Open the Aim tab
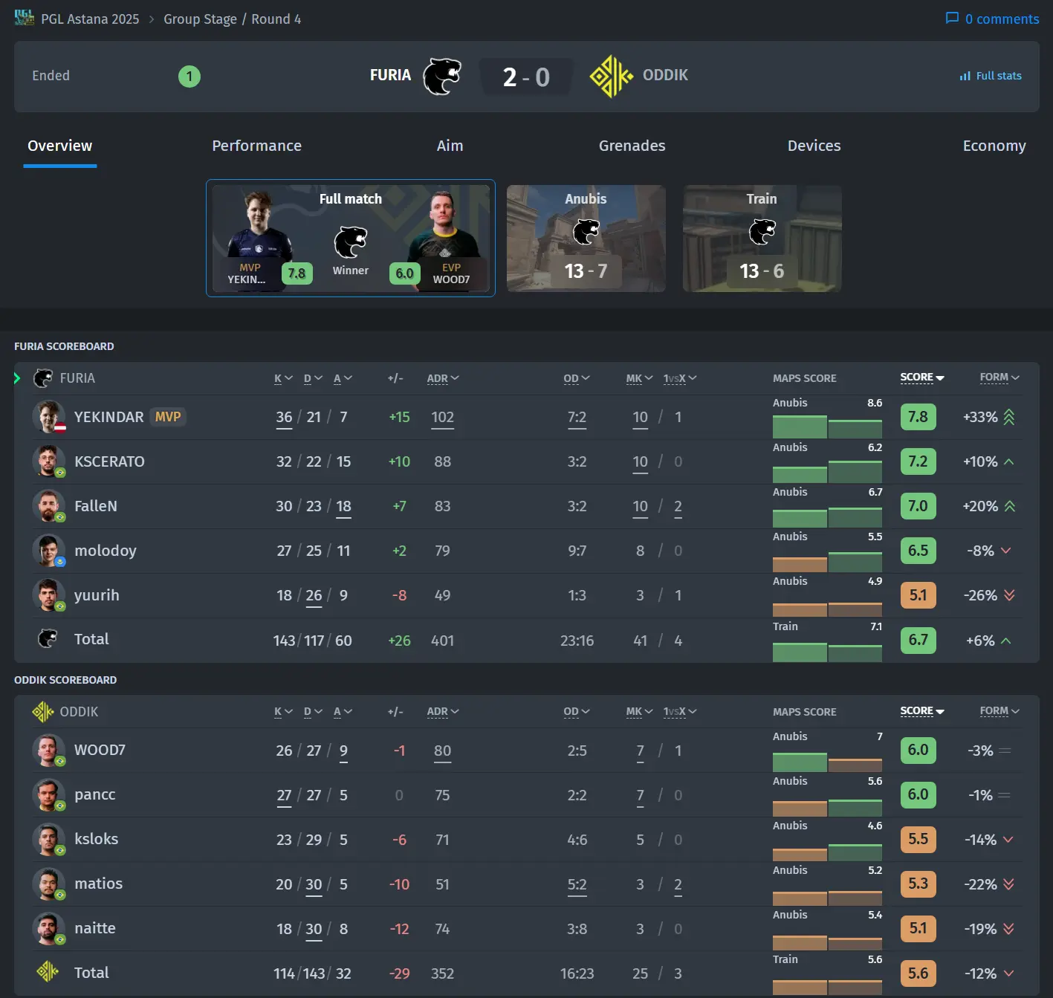Screen dimensions: 1053x998 click(450, 146)
